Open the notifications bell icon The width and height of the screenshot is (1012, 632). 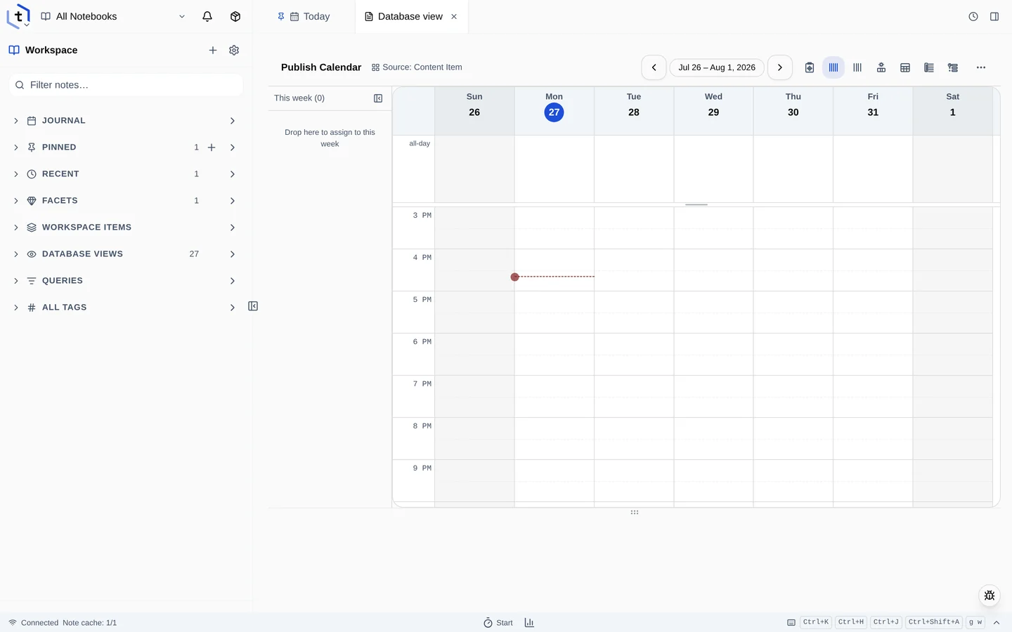click(207, 16)
